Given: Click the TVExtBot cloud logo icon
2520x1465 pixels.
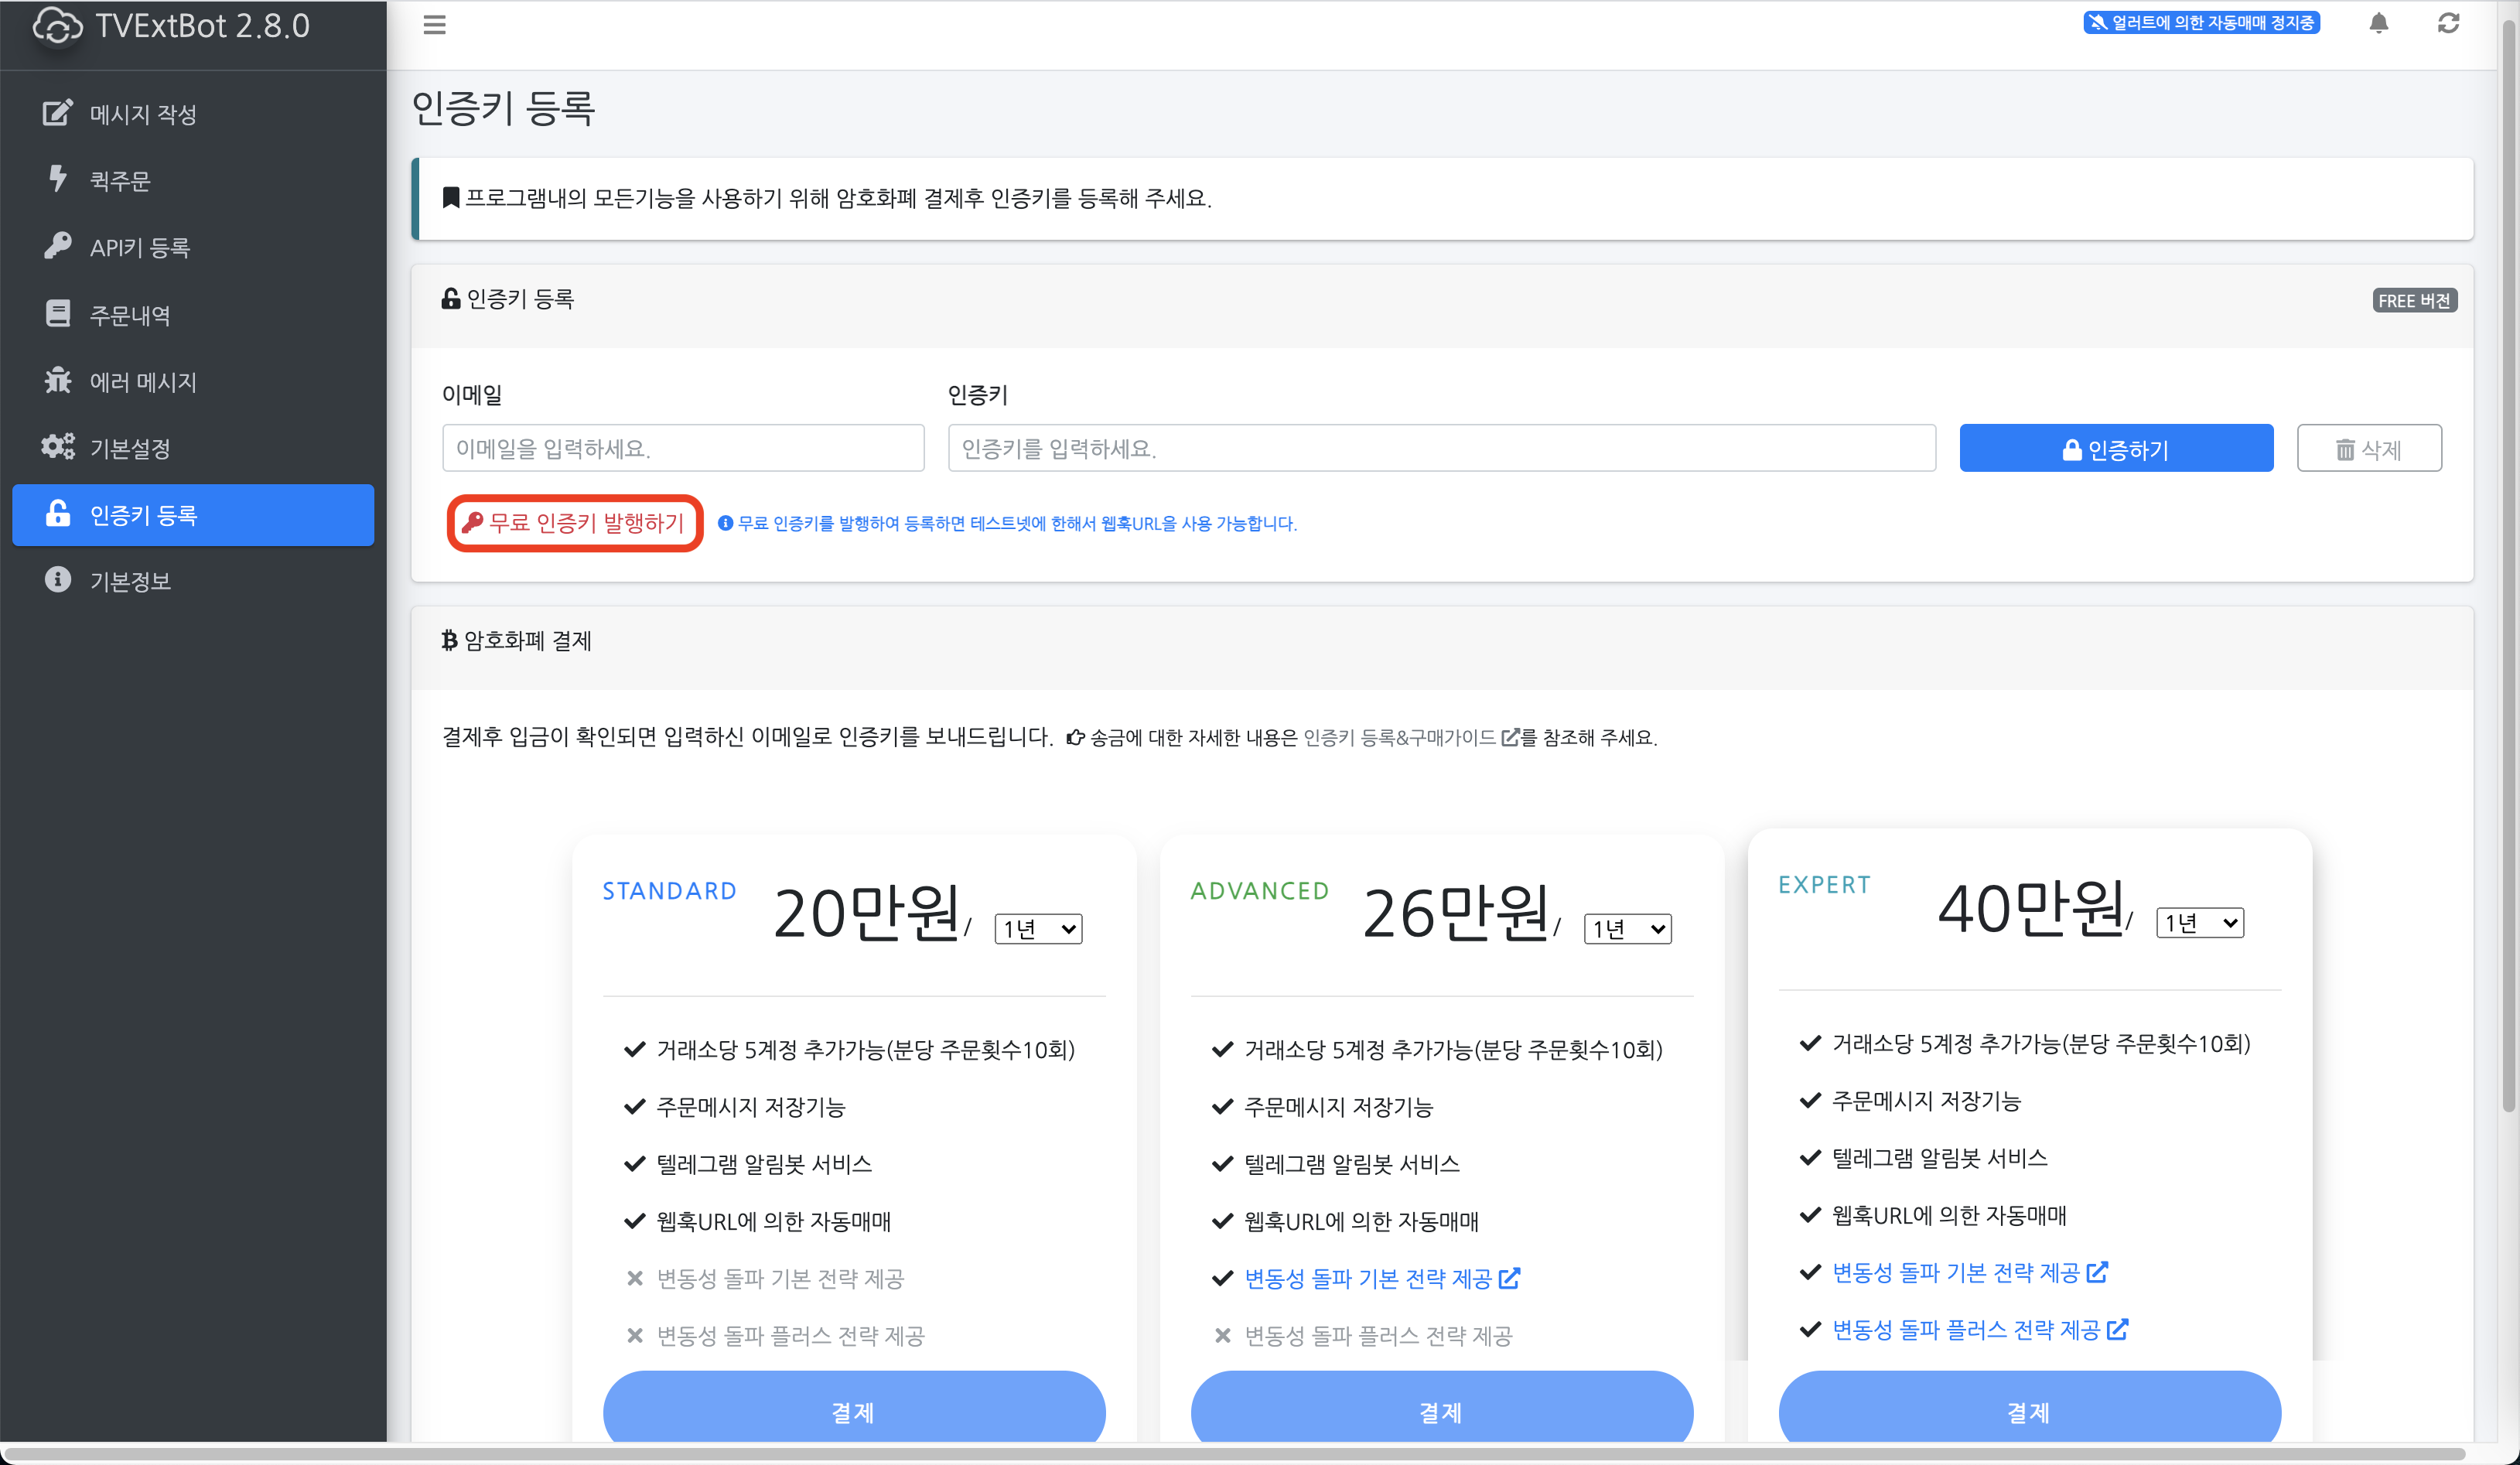Looking at the screenshot, I should (58, 26).
